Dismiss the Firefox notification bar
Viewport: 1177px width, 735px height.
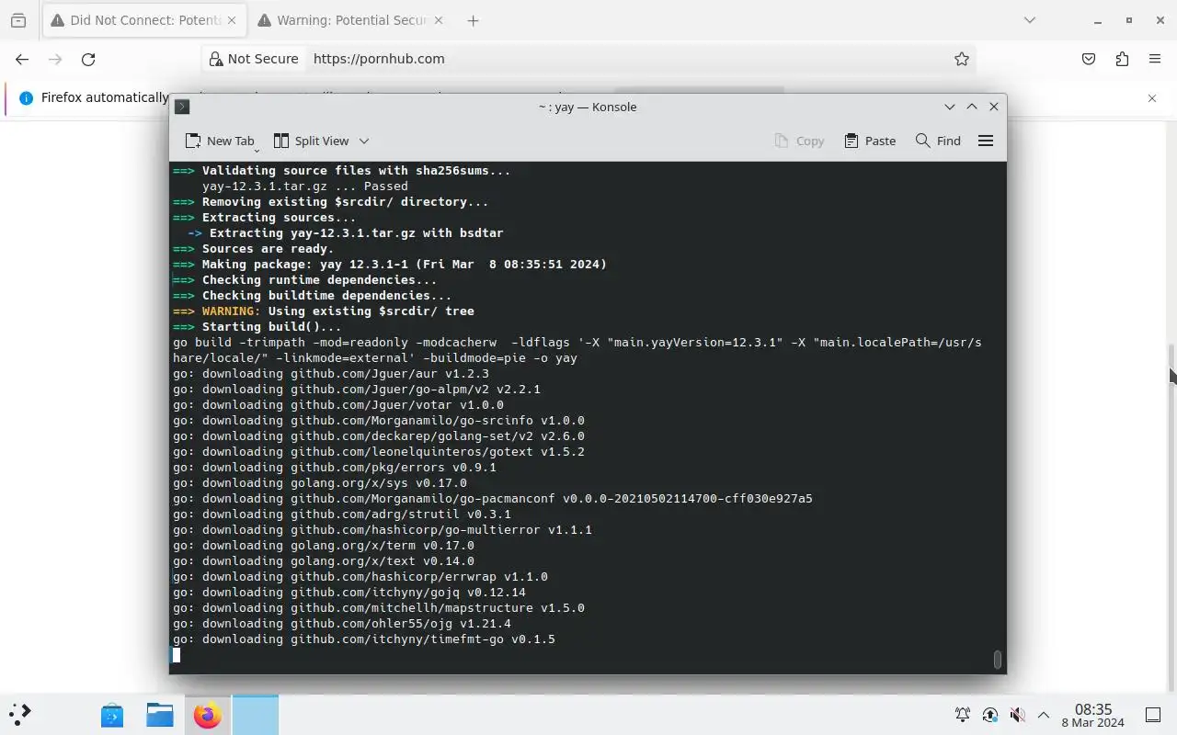coord(1152,97)
